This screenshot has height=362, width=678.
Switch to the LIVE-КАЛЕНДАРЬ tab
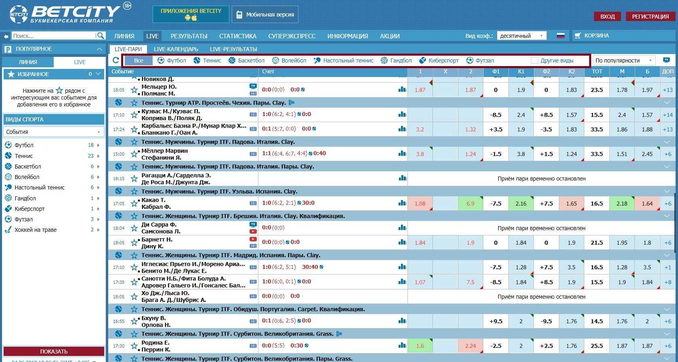[x=176, y=49]
